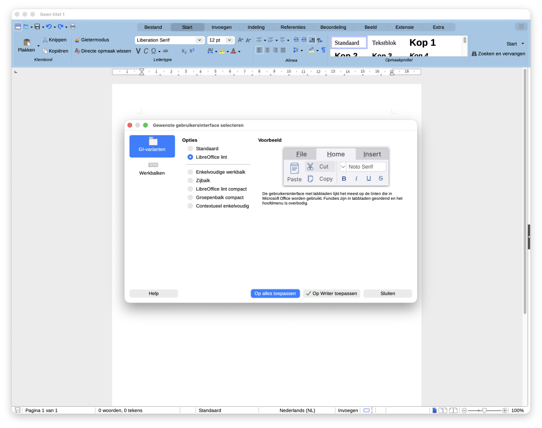Click the highlight color yellow marker
542x428 pixels.
222,51
